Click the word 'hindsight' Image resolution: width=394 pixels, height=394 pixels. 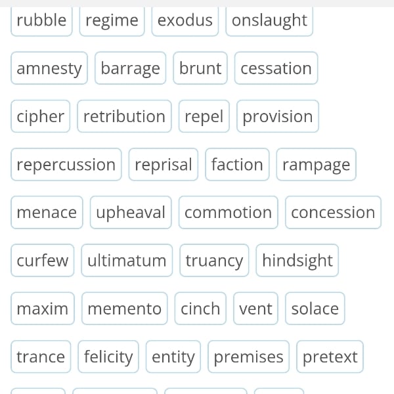pos(297,260)
